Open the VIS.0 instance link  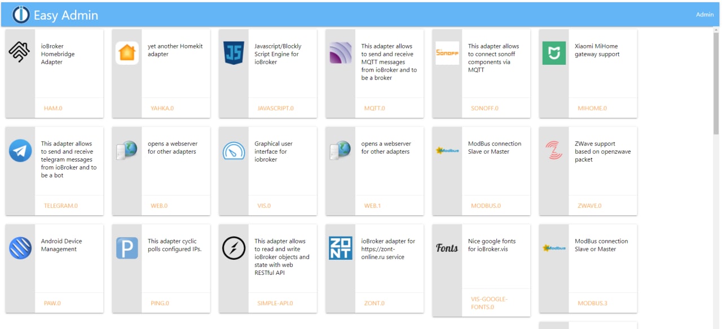(264, 206)
